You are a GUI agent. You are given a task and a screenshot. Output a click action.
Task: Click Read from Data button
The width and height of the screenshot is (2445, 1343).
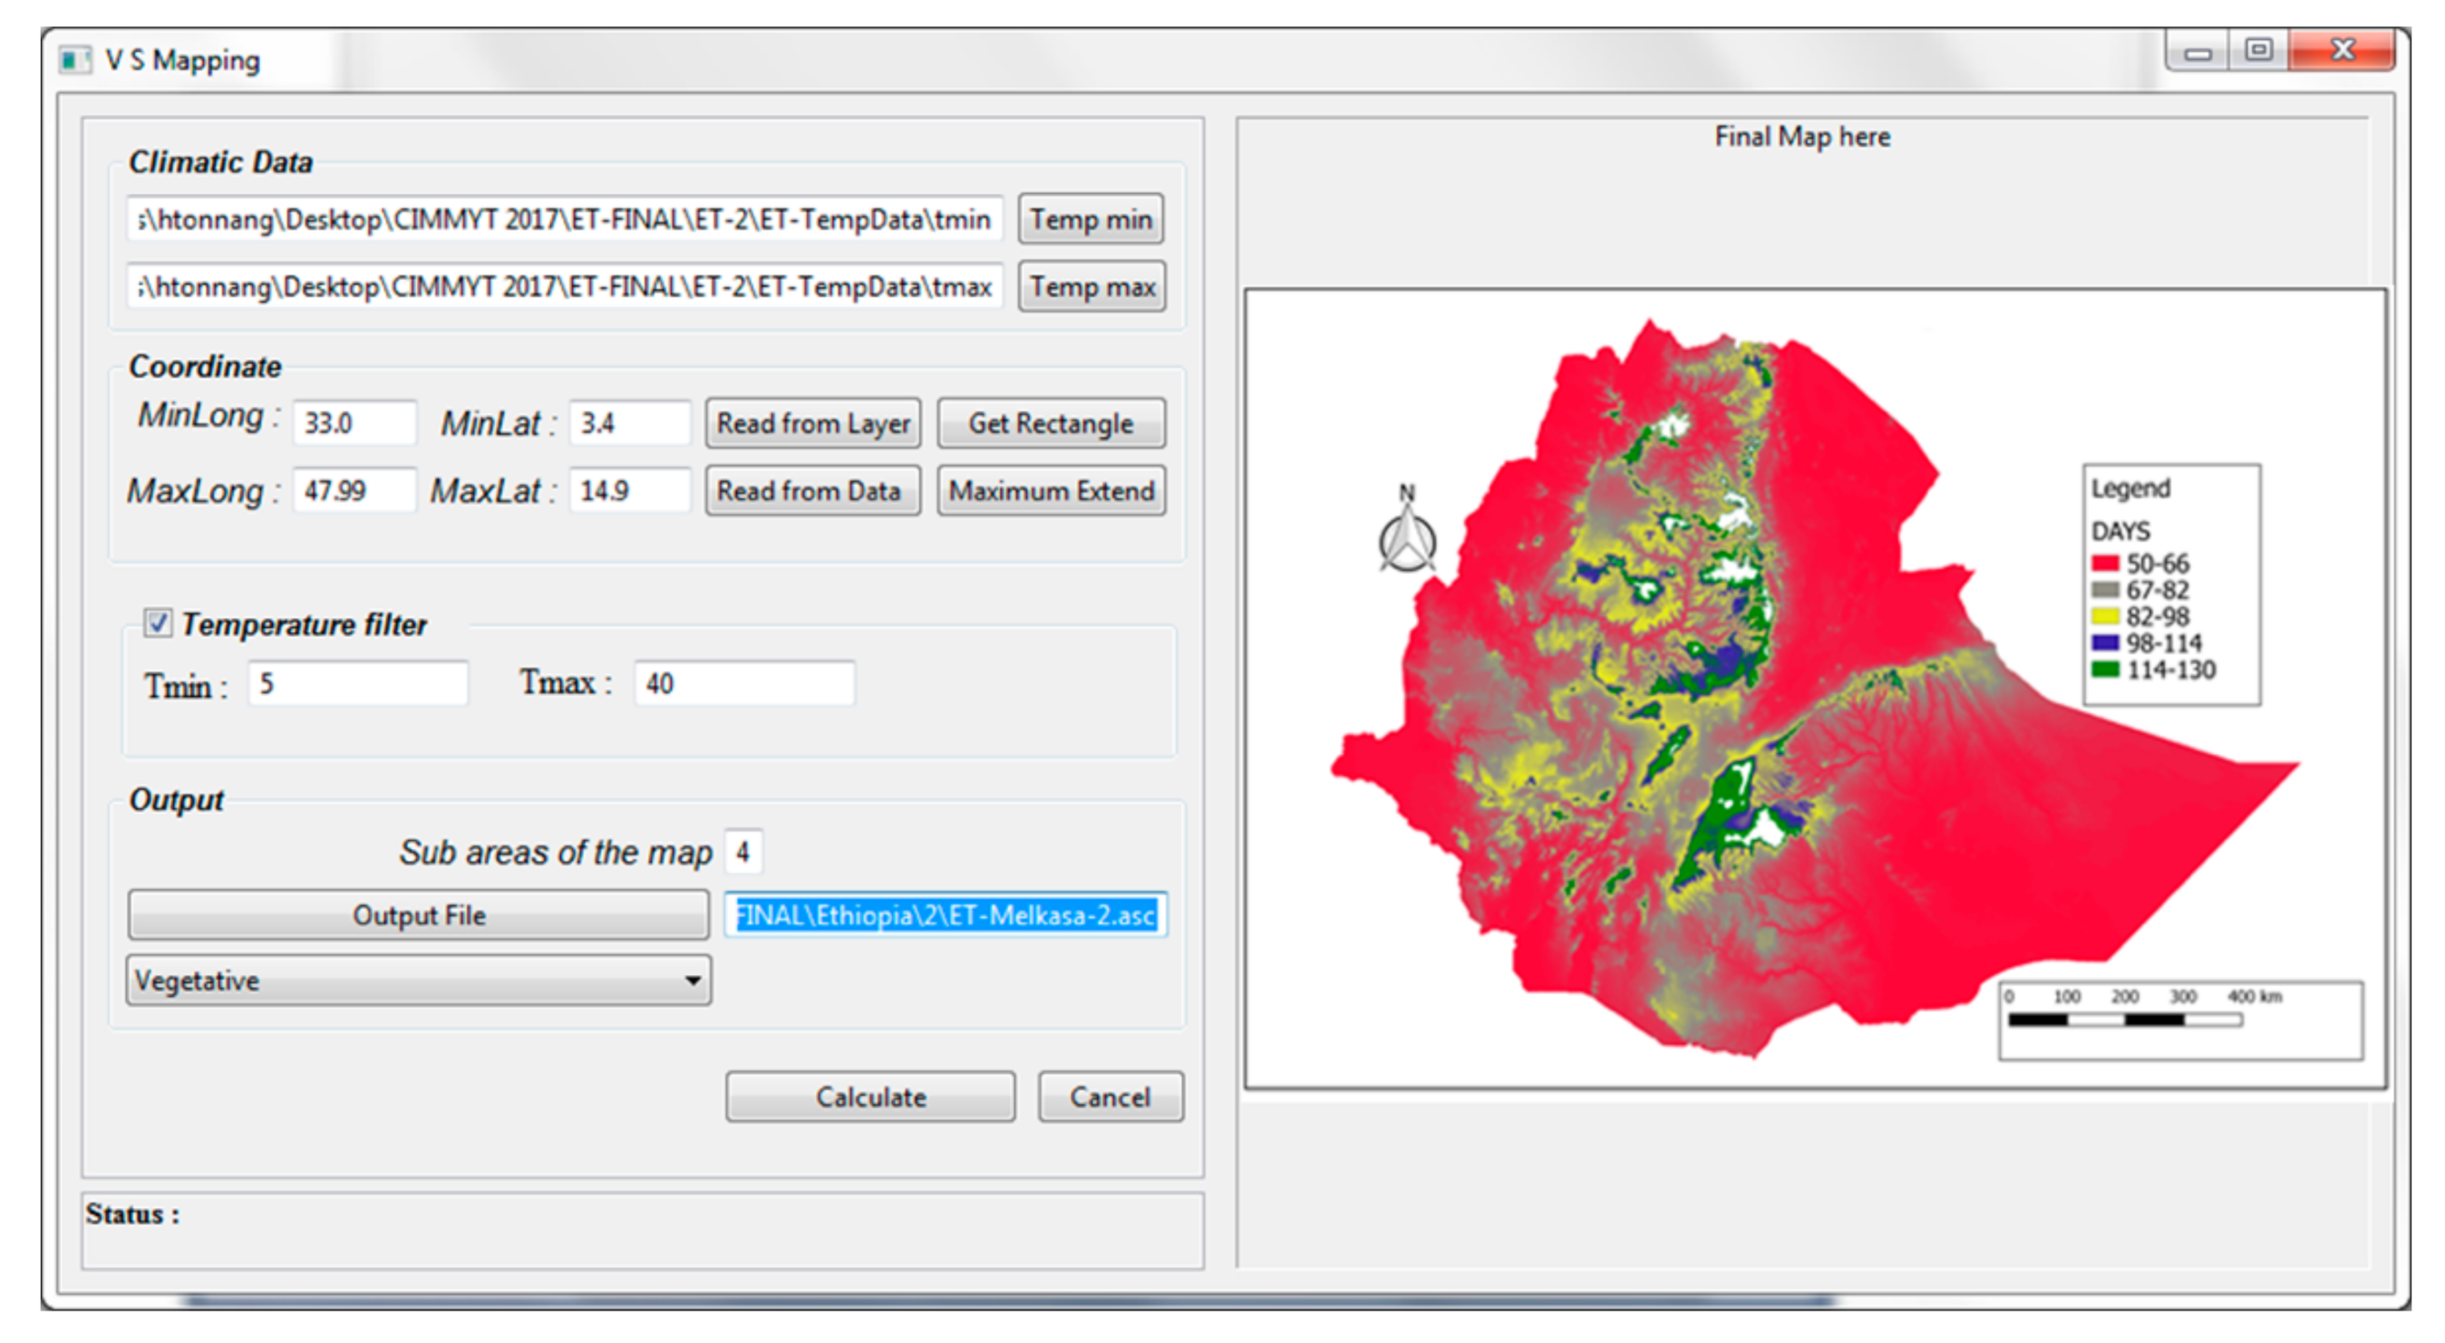(812, 490)
